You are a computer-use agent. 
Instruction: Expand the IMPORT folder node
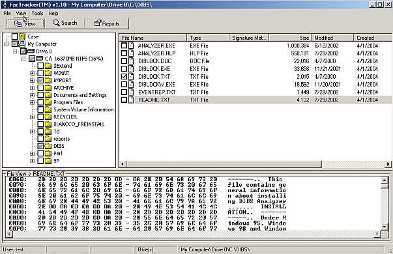coord(33,80)
